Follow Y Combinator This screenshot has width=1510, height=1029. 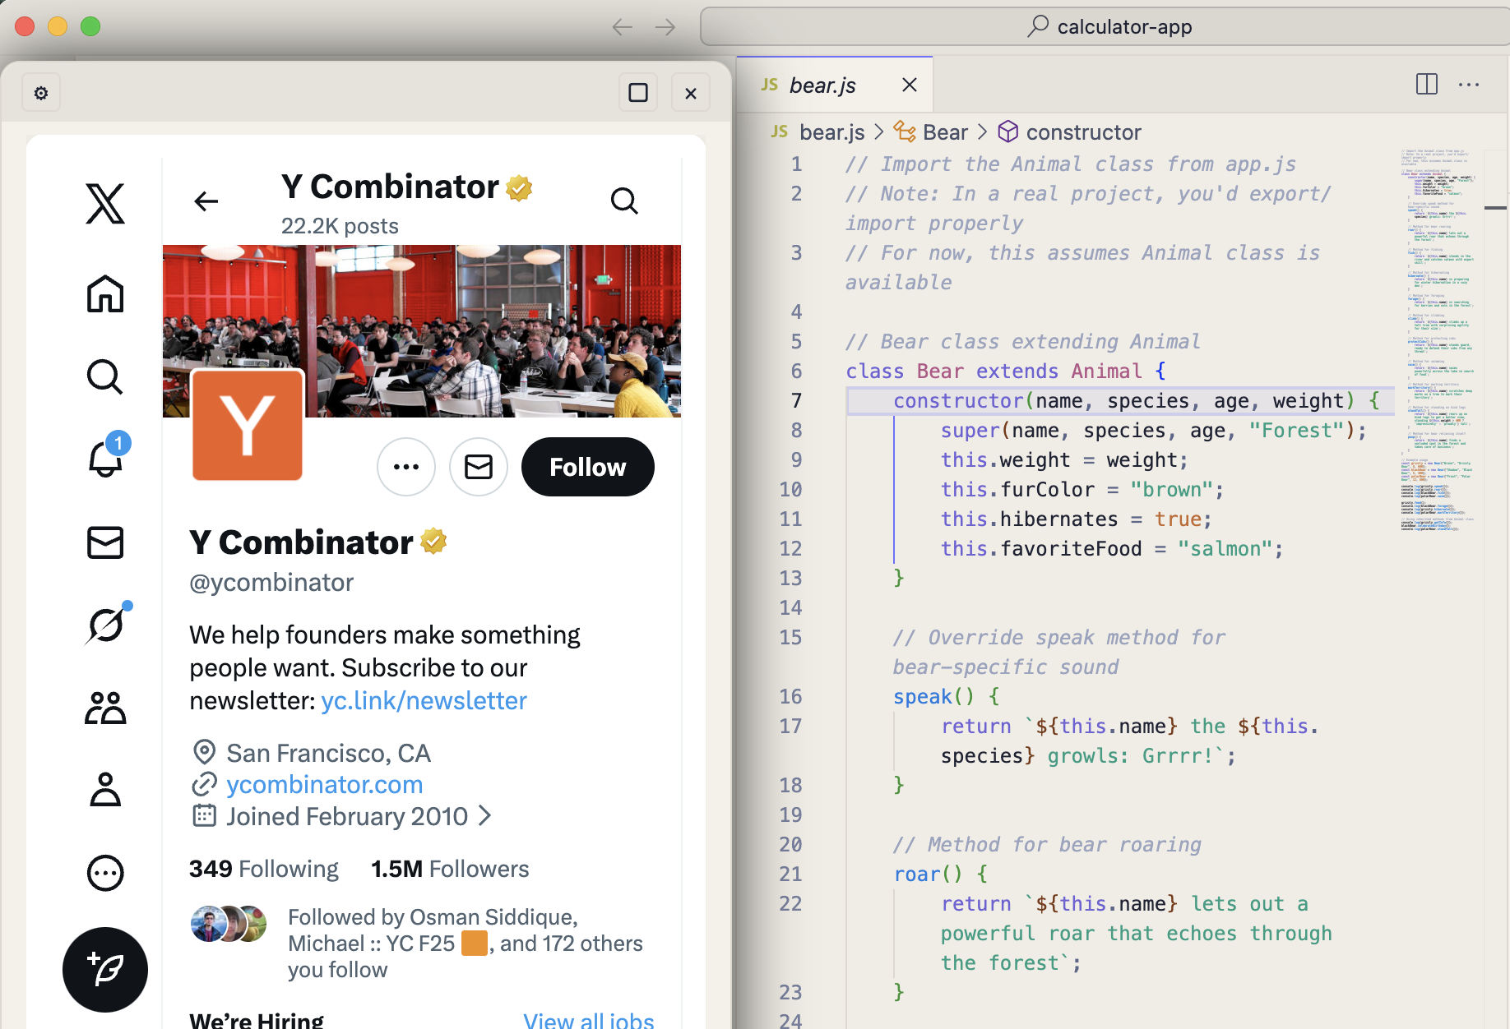(588, 467)
